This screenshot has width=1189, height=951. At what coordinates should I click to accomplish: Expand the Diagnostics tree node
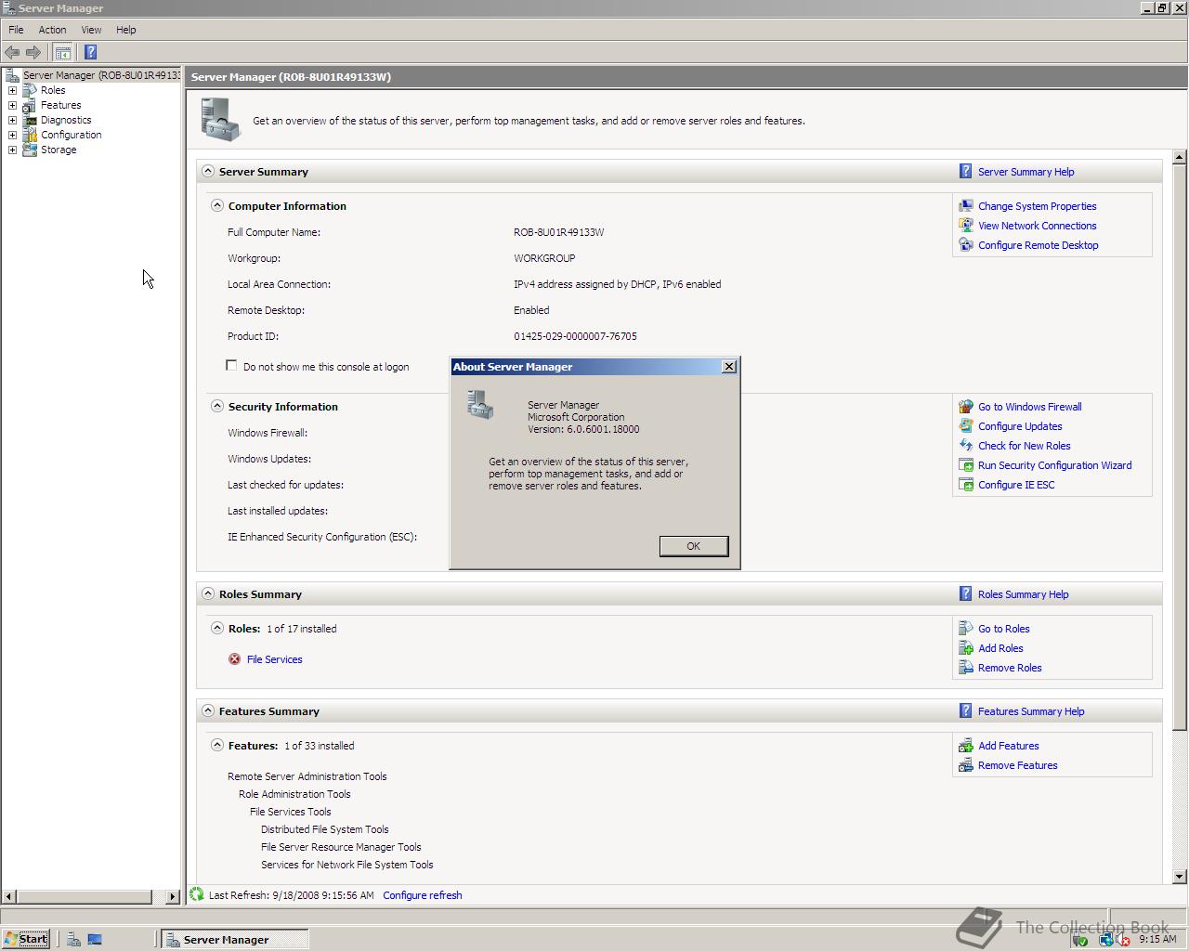12,120
